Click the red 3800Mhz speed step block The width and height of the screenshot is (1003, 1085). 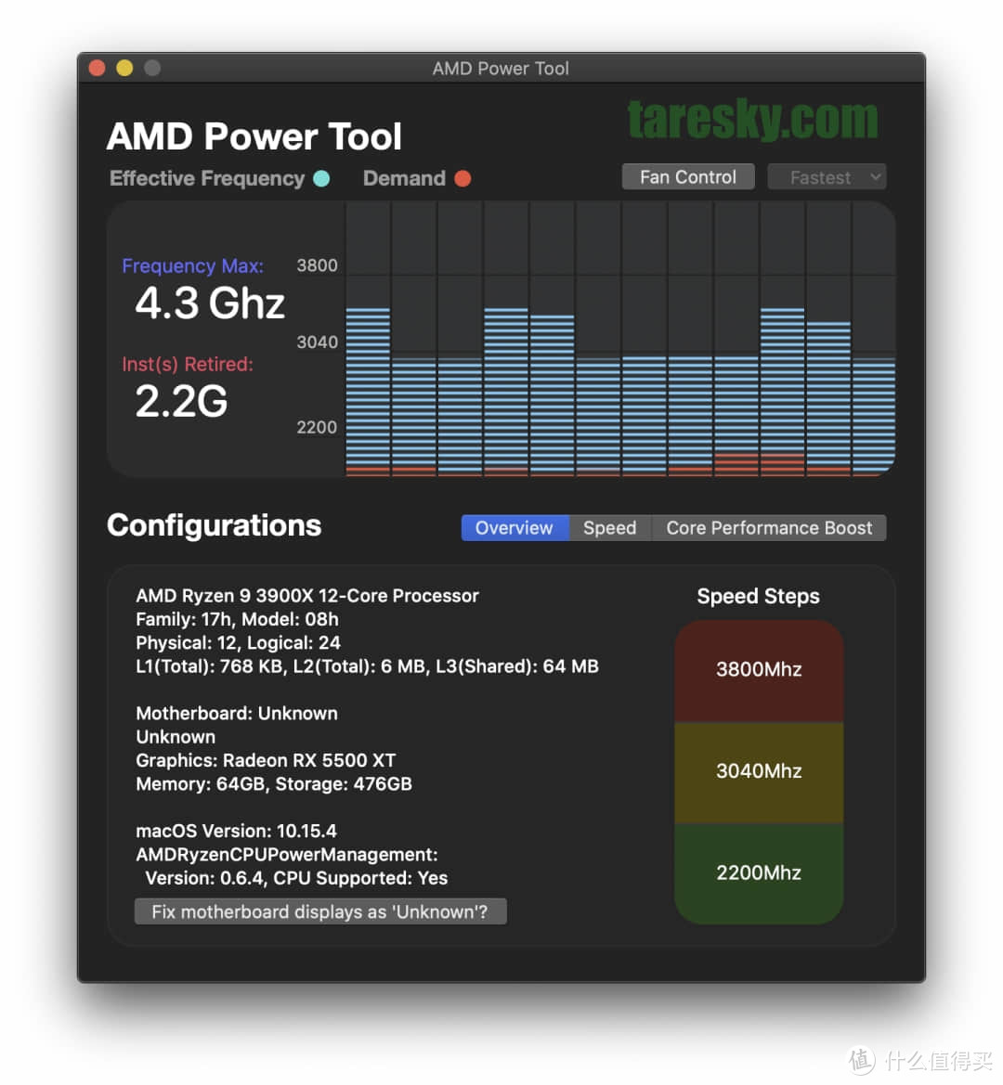coord(759,669)
